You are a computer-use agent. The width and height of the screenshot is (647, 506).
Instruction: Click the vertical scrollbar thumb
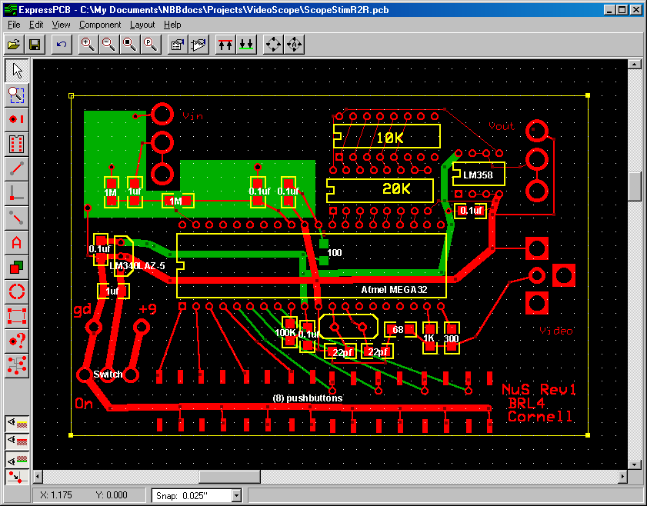tap(634, 186)
